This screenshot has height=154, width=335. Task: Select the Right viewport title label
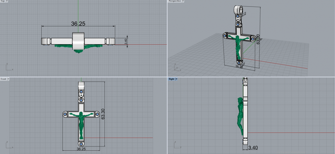171,79
